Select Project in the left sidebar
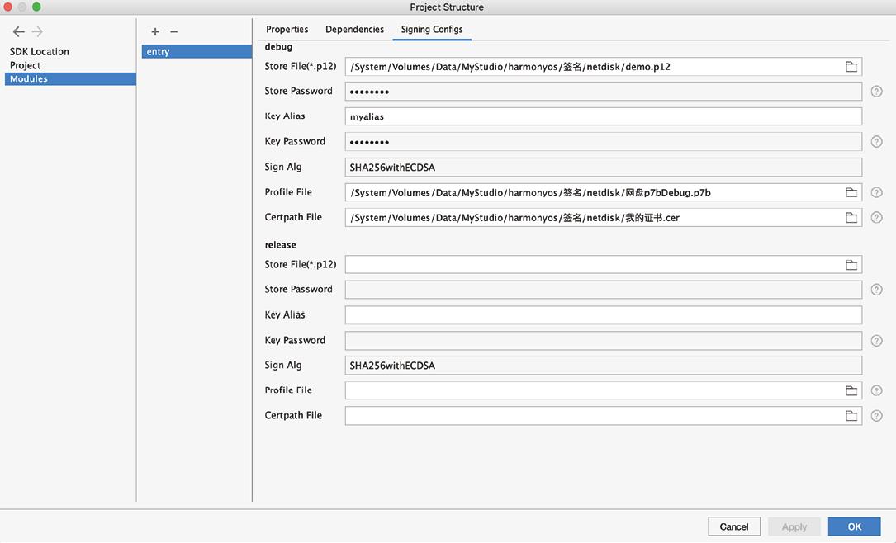 point(26,65)
